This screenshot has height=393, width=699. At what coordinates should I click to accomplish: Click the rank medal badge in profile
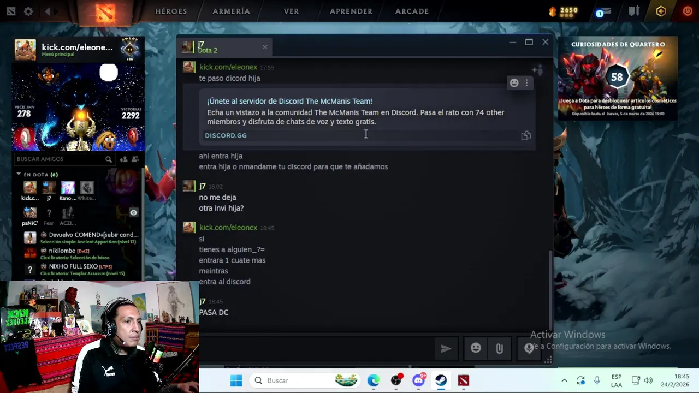point(130,48)
